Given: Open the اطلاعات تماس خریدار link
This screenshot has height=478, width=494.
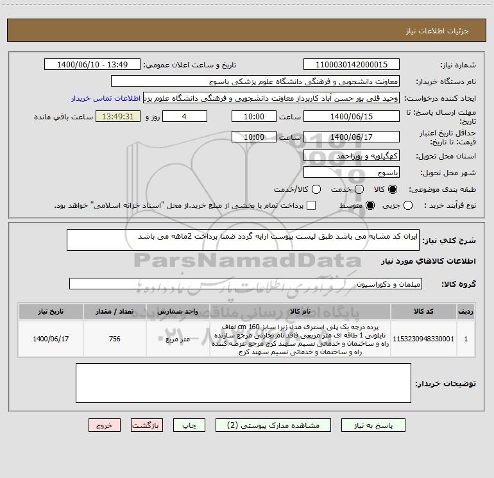Looking at the screenshot, I should click(106, 98).
